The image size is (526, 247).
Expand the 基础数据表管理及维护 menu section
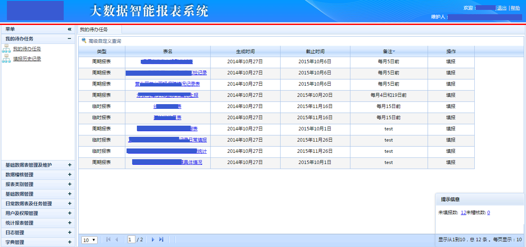(x=69, y=165)
